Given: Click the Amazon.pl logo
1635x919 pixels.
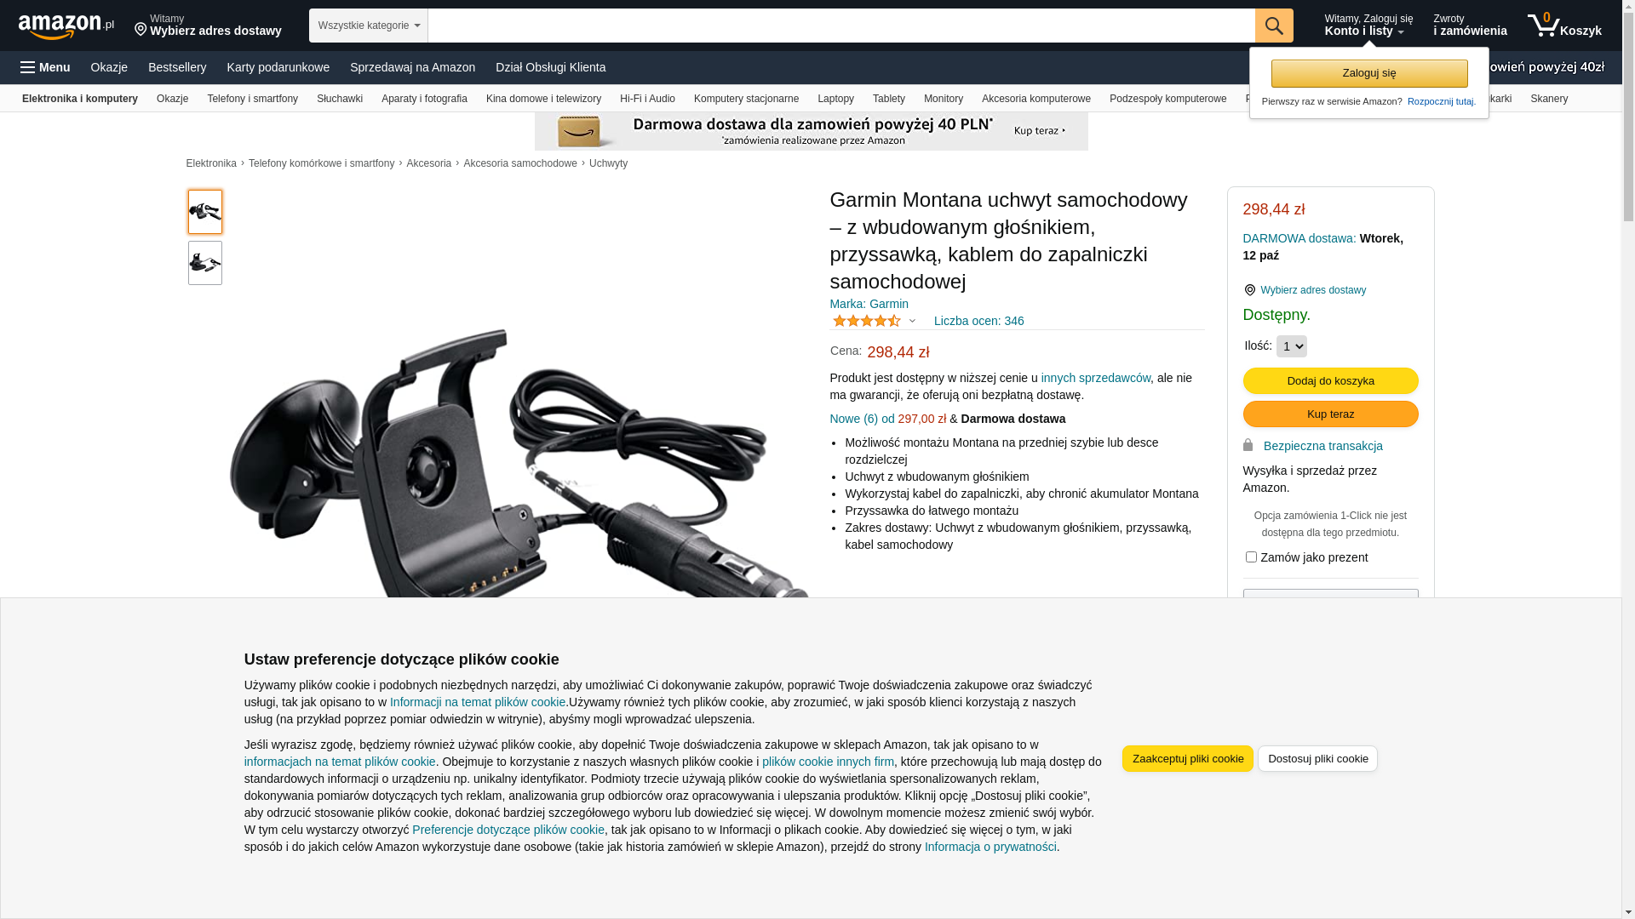Looking at the screenshot, I should coord(66,26).
